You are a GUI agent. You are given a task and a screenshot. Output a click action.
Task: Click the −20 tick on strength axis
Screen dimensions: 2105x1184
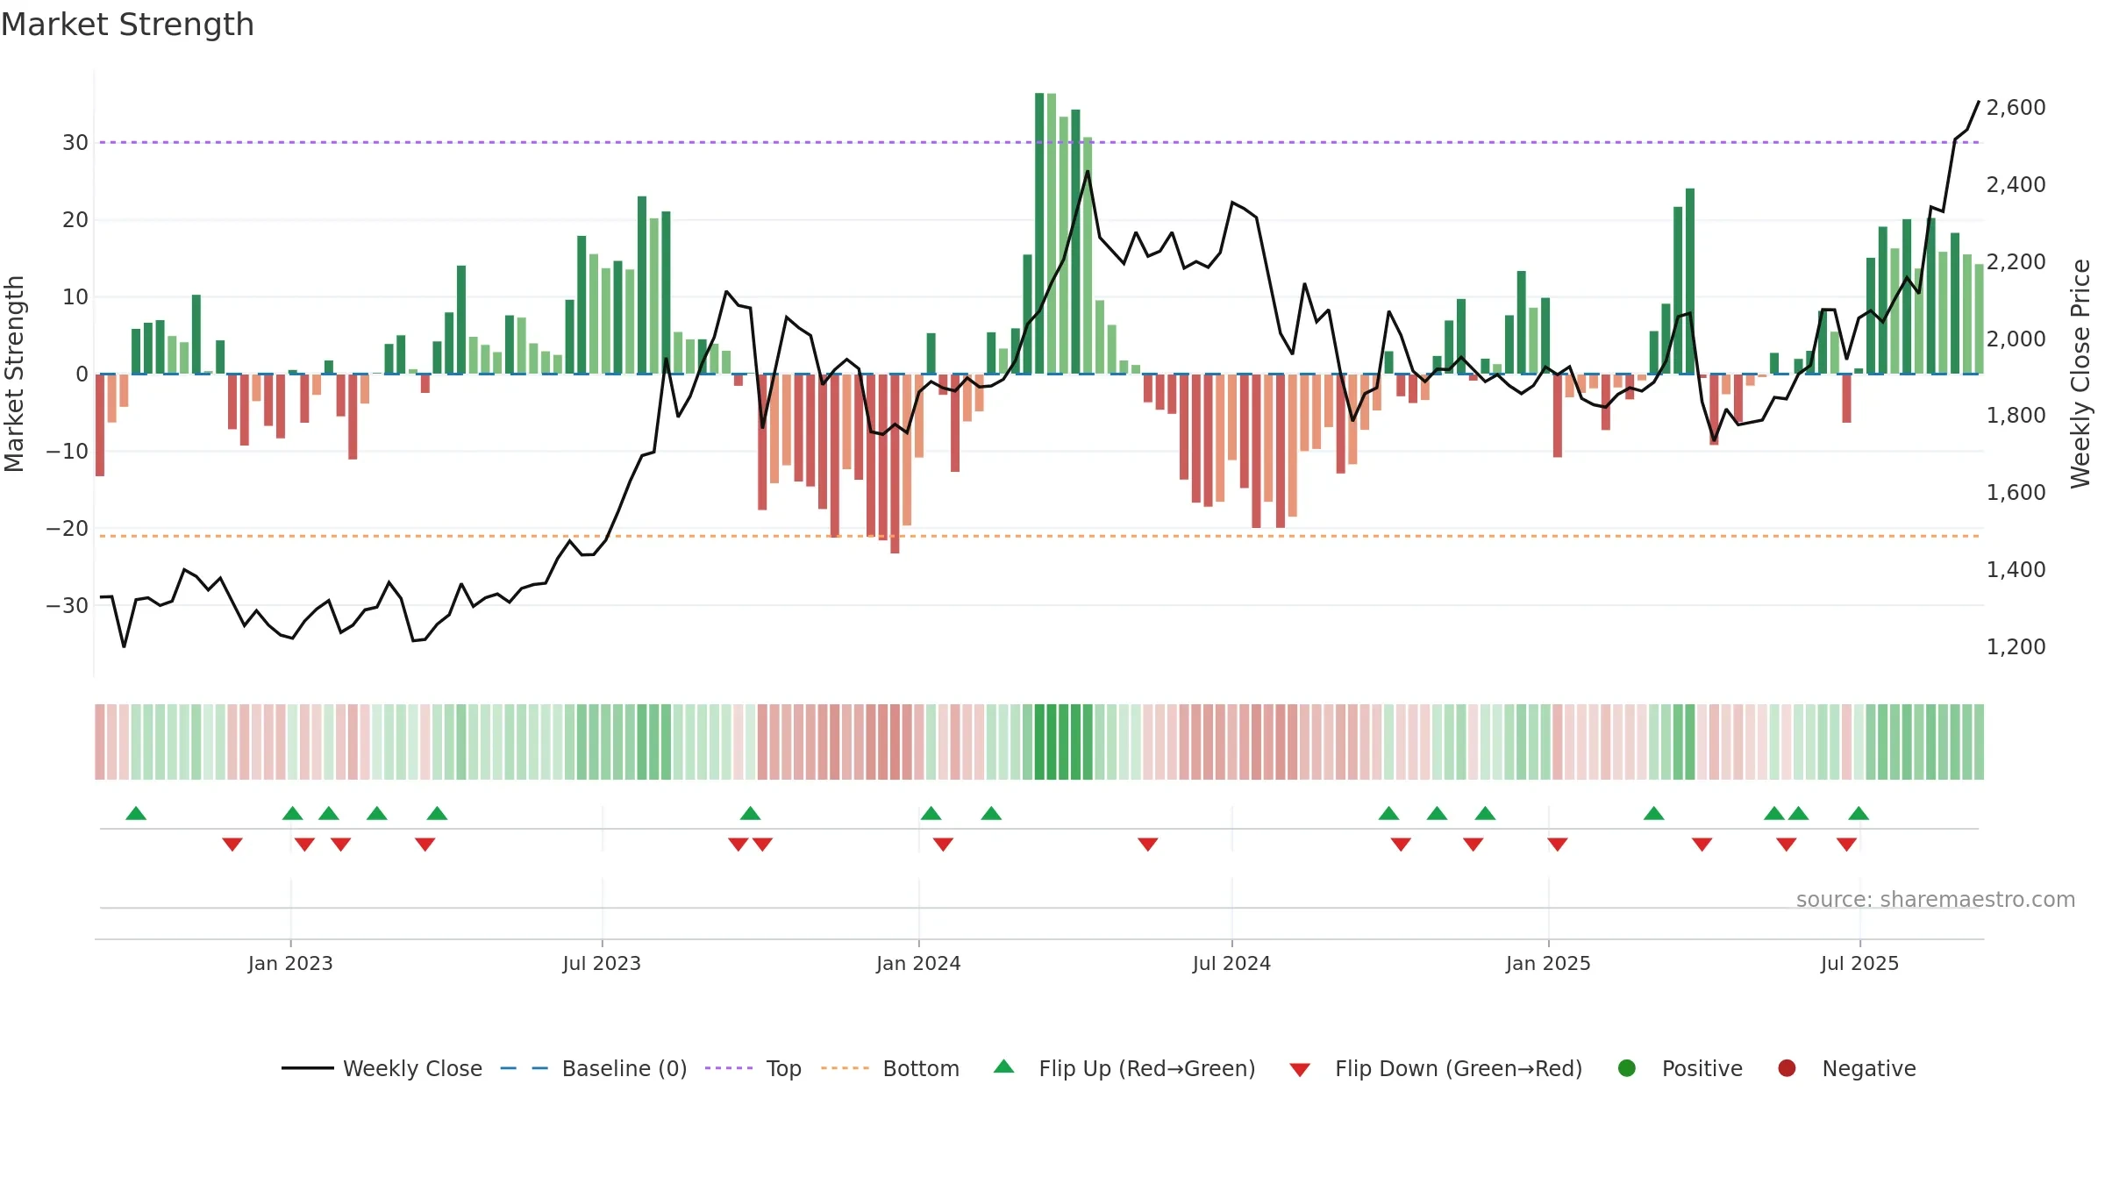[x=68, y=529]
